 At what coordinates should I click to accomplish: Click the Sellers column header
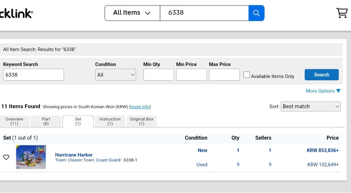263,138
